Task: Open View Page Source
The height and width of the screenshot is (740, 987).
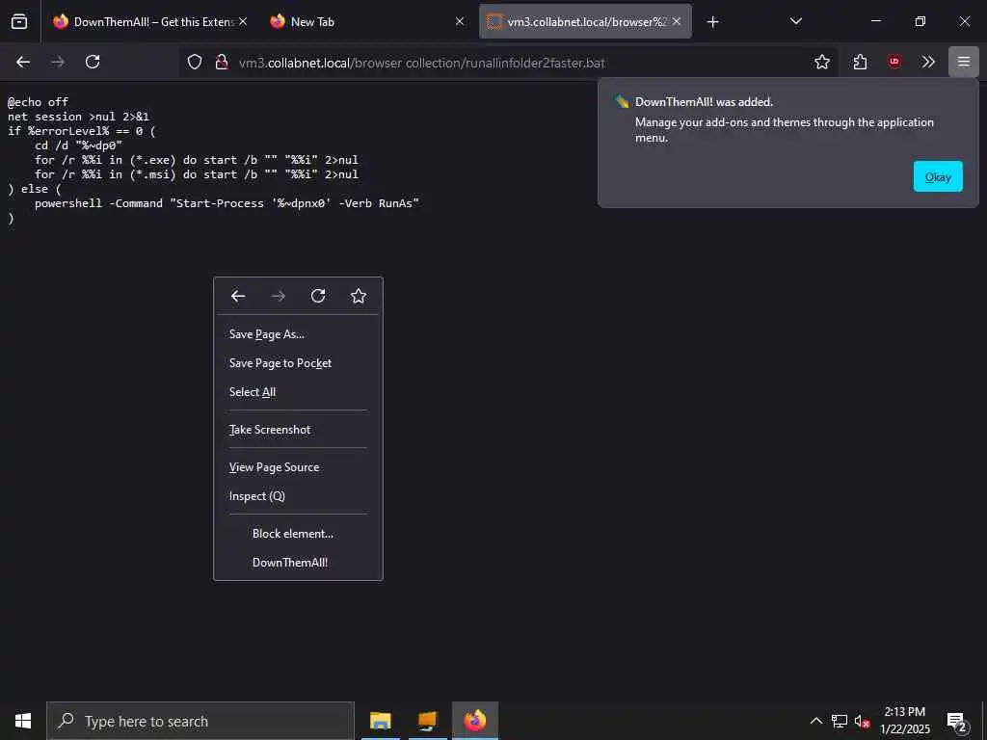Action: click(298, 467)
